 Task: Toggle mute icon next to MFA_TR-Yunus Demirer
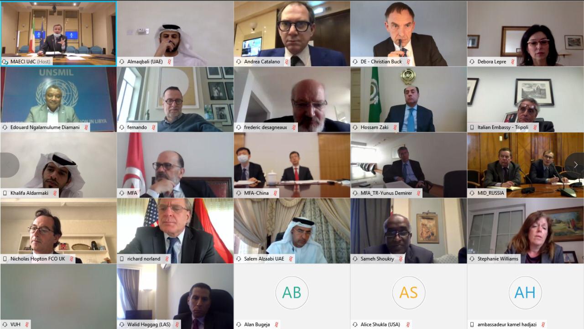(x=419, y=193)
